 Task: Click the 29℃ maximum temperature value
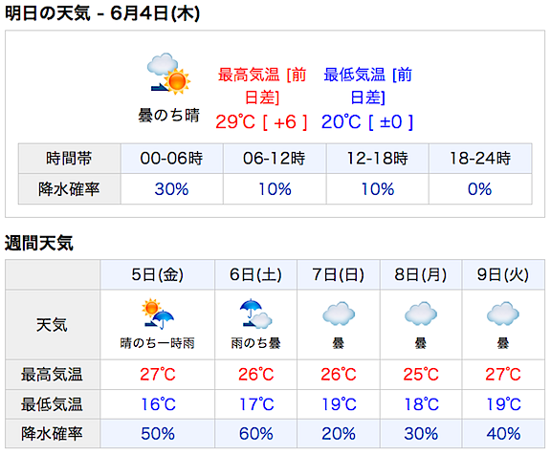click(x=235, y=122)
